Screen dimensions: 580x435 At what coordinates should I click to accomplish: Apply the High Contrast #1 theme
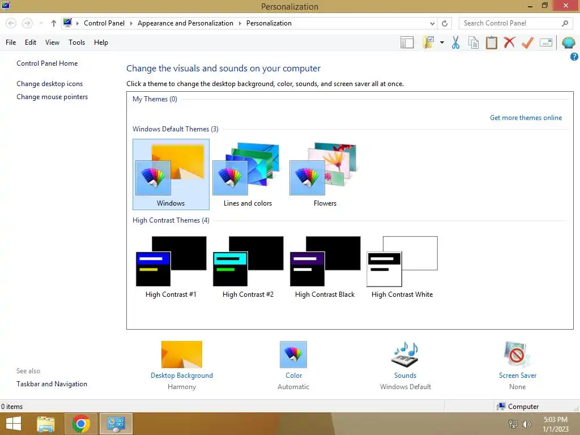[171, 267]
